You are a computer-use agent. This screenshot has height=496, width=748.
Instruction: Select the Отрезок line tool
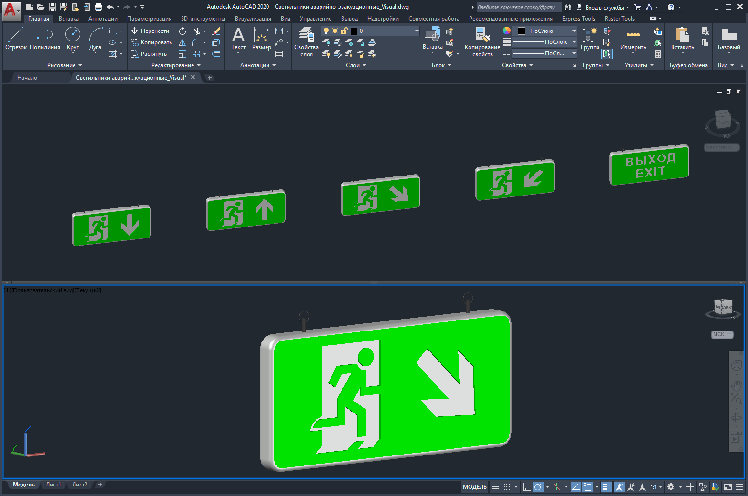point(16,38)
